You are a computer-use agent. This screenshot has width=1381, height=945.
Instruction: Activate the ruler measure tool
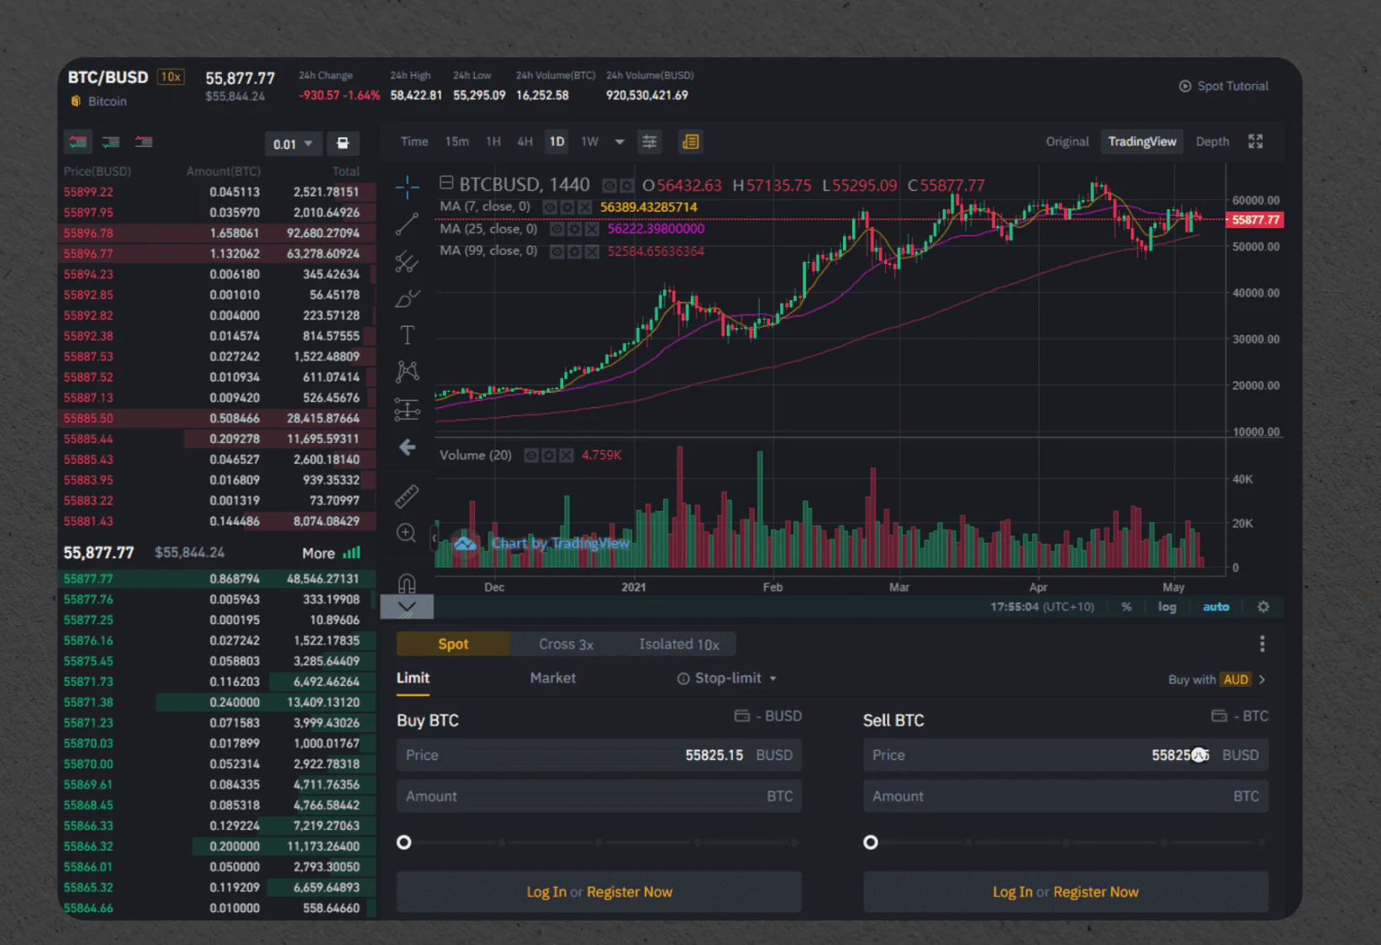407,496
